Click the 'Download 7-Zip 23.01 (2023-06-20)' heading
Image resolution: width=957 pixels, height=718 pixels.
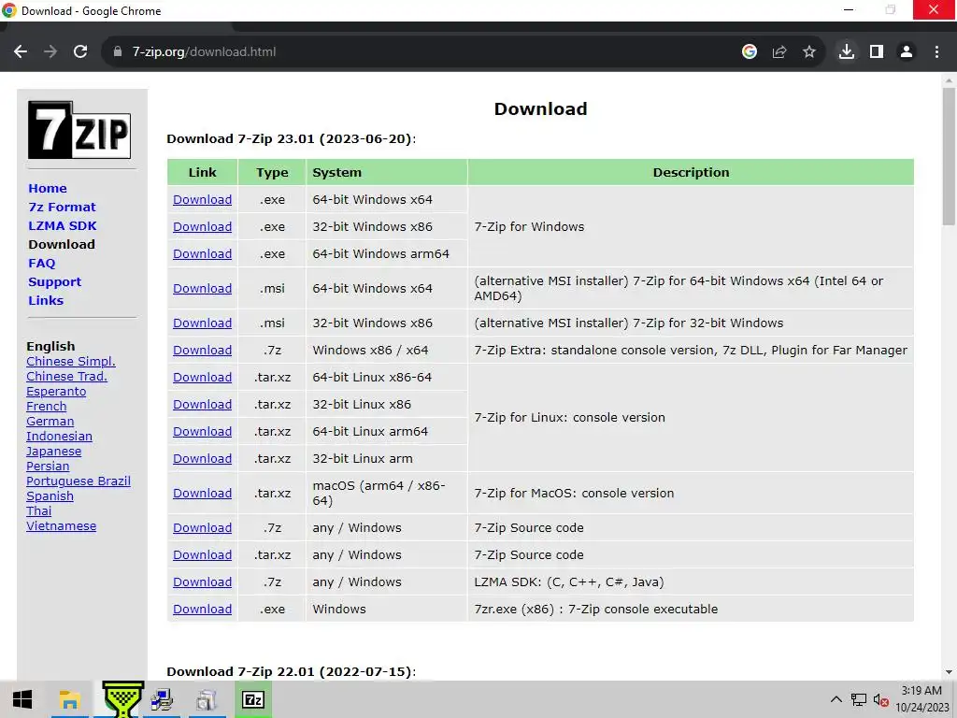pyautogui.click(x=292, y=139)
